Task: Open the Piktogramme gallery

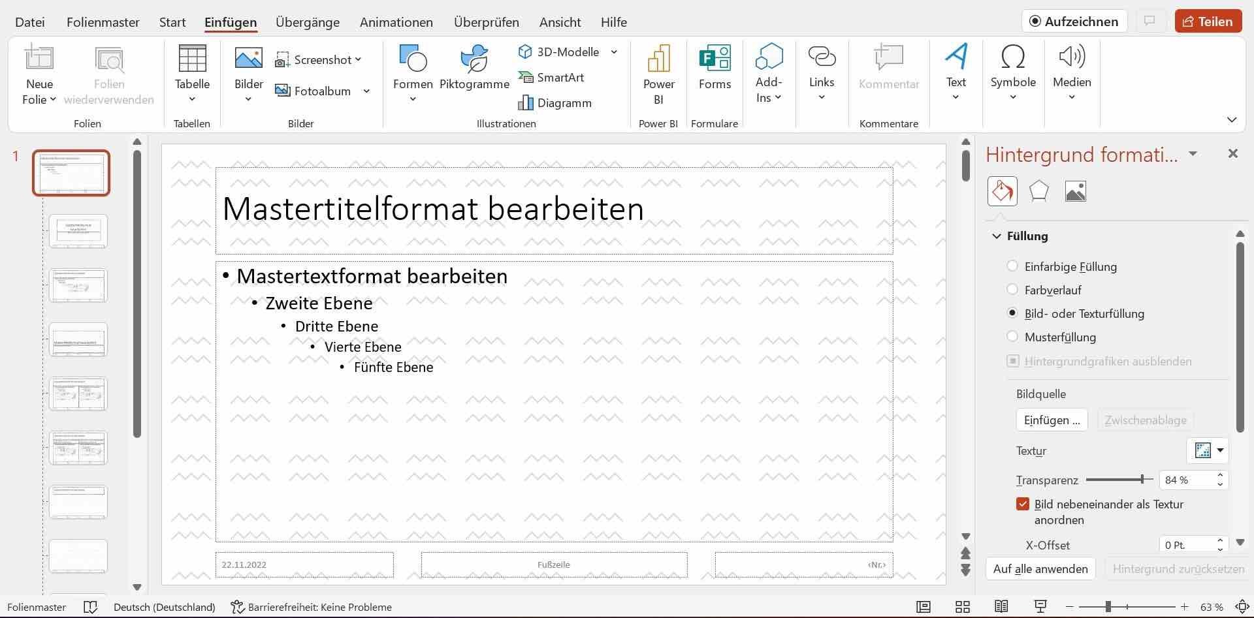Action: point(474,69)
